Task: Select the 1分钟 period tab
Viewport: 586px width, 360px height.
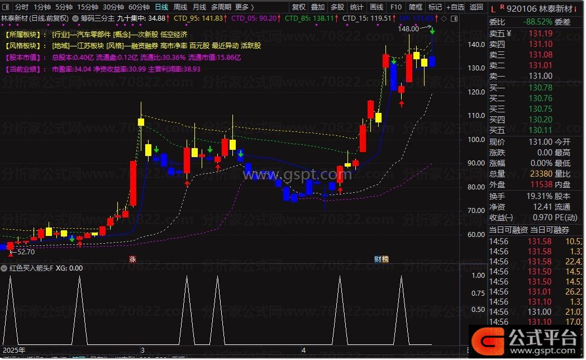Action: click(x=42, y=7)
